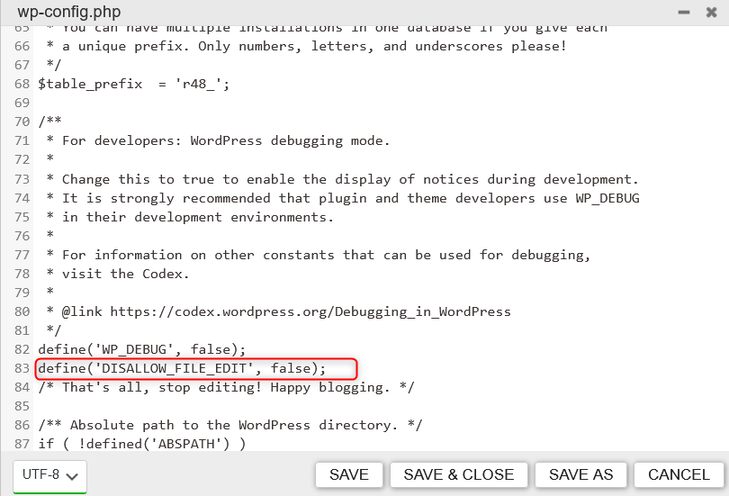The width and height of the screenshot is (729, 496).
Task: Click the empty line 85
Action: (372, 406)
